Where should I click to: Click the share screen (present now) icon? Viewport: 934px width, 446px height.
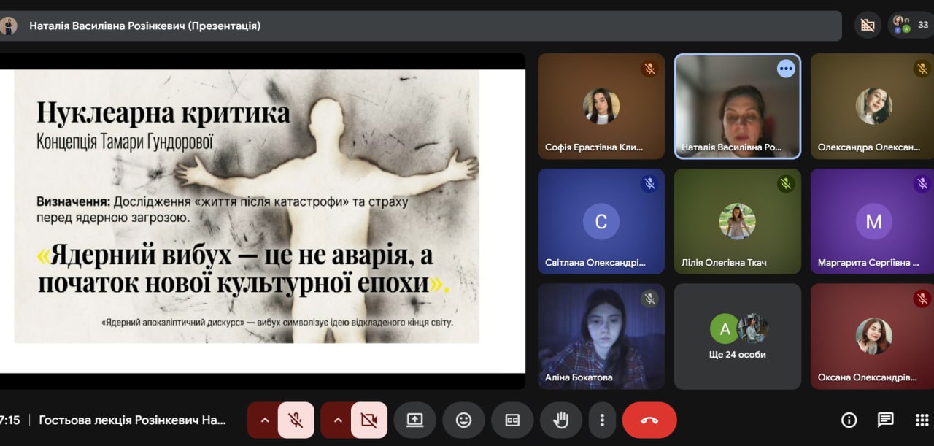click(414, 420)
